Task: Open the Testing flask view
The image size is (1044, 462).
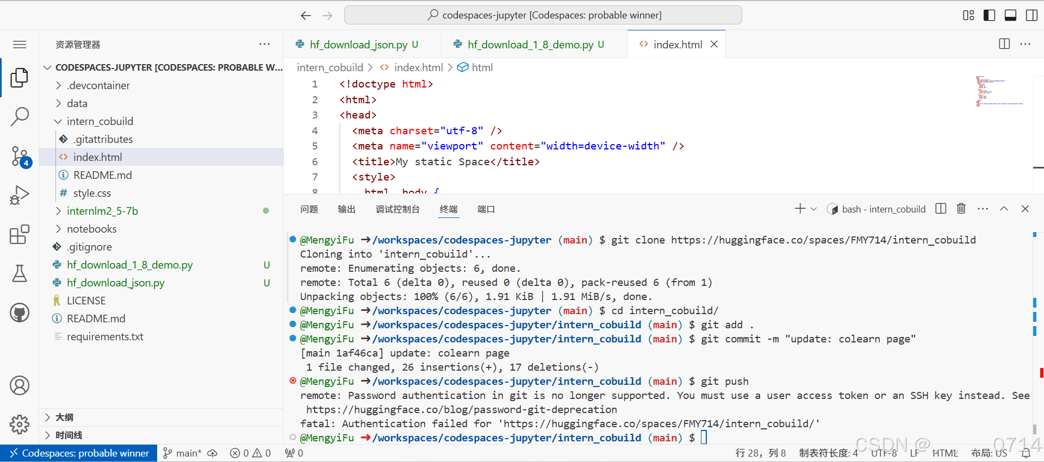Action: pyautogui.click(x=20, y=273)
